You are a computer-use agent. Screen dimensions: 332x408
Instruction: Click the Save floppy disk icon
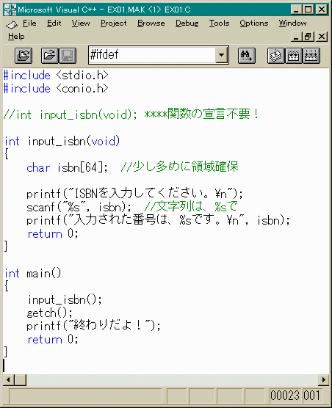68,56
